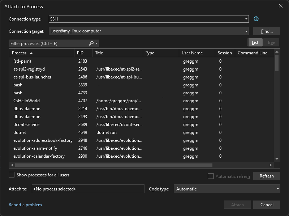Switch to List view
This screenshot has width=289, height=216.
tap(255, 42)
